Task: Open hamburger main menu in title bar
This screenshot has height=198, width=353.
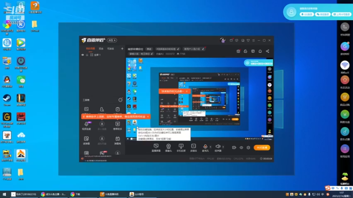Action: [x=253, y=40]
